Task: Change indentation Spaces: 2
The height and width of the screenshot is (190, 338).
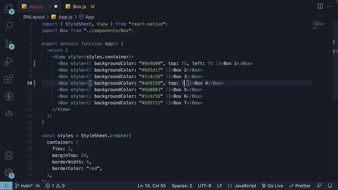Action: pyautogui.click(x=182, y=186)
